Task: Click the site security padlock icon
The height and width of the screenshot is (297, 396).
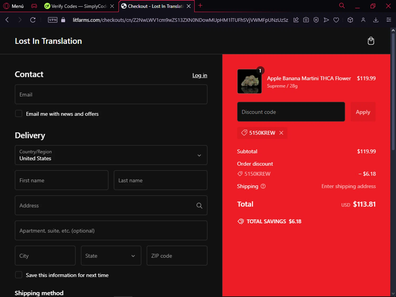Action: point(63,20)
